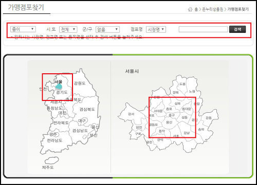Select 인천 on the Korea map
This screenshot has height=185, width=257.
click(x=43, y=89)
